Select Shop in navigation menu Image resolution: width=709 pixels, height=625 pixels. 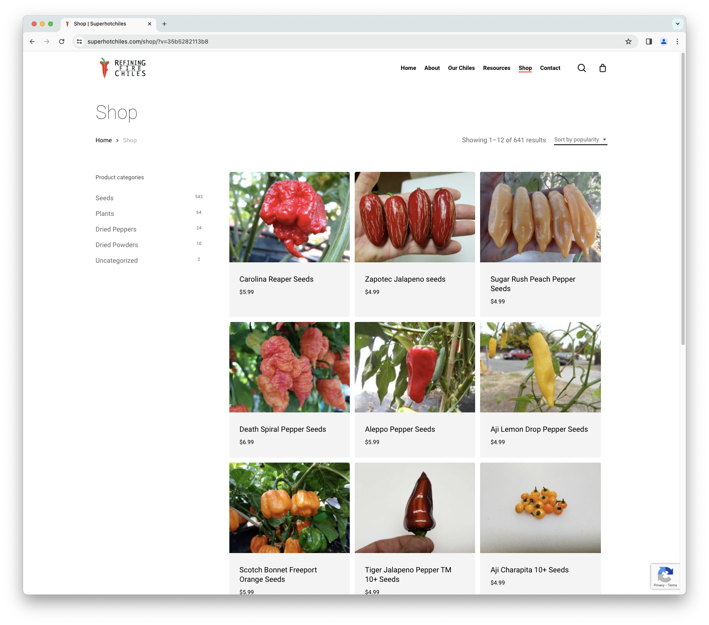[x=525, y=68]
